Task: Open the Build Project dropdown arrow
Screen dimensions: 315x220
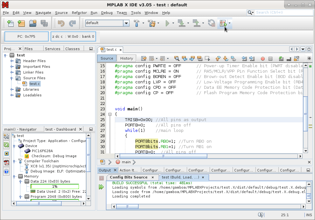Action: pos(143,23)
